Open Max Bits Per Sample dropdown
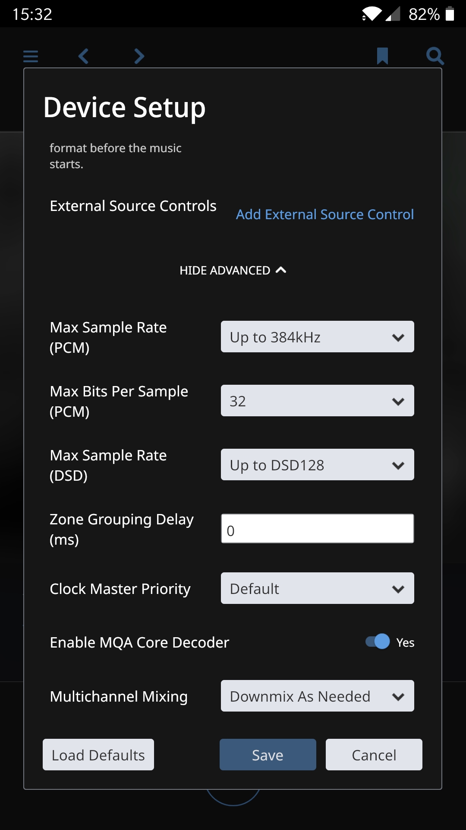Screen dimensions: 466x830 point(317,401)
